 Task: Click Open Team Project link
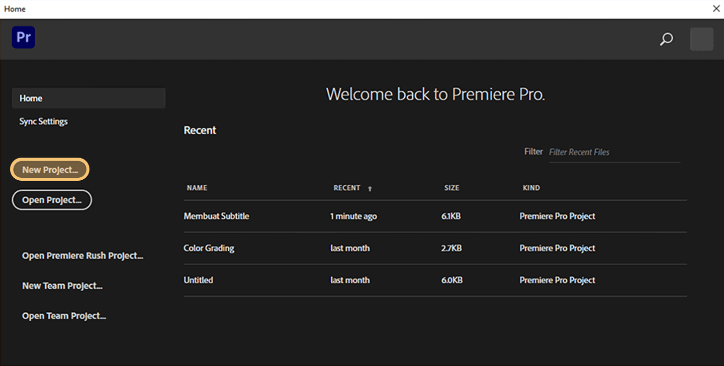64,316
